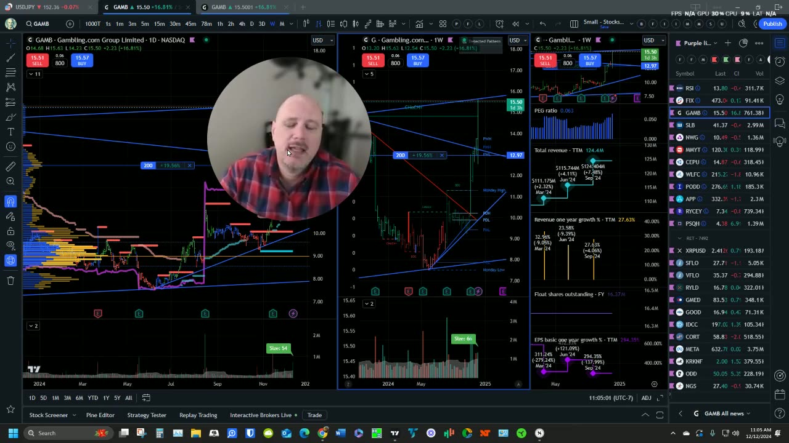
Task: Open the GAMB symbol search box
Action: [41, 24]
